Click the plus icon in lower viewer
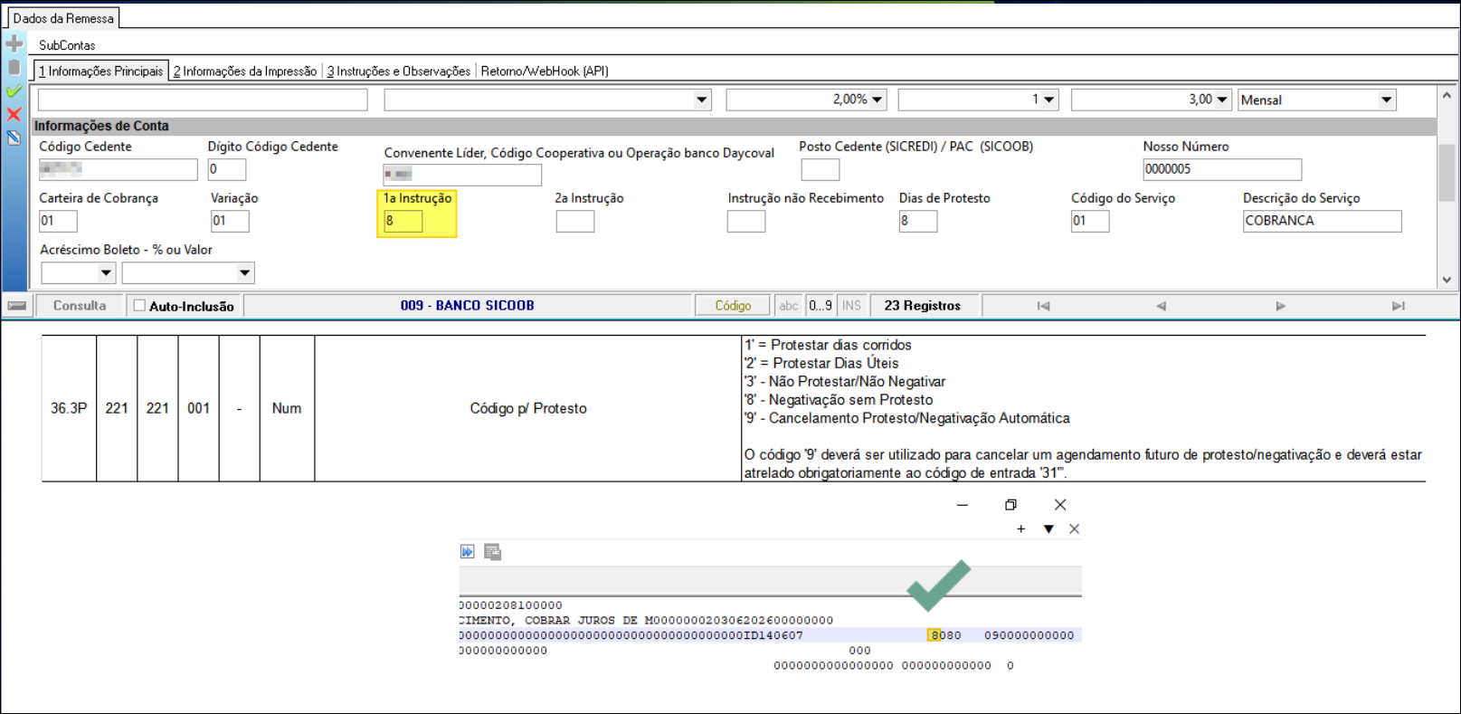Viewport: 1461px width, 714px height. coord(1020,529)
